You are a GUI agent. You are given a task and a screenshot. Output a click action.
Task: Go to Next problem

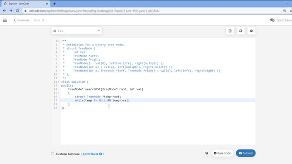pyautogui.click(x=39, y=20)
